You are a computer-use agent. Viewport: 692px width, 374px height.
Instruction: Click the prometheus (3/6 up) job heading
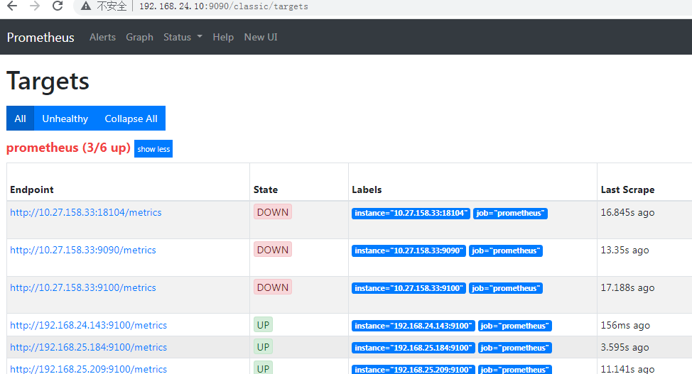click(x=68, y=148)
